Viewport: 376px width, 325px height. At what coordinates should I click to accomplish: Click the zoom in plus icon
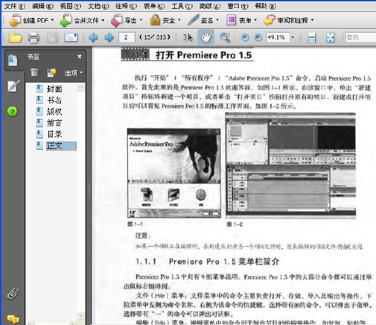tap(258, 38)
